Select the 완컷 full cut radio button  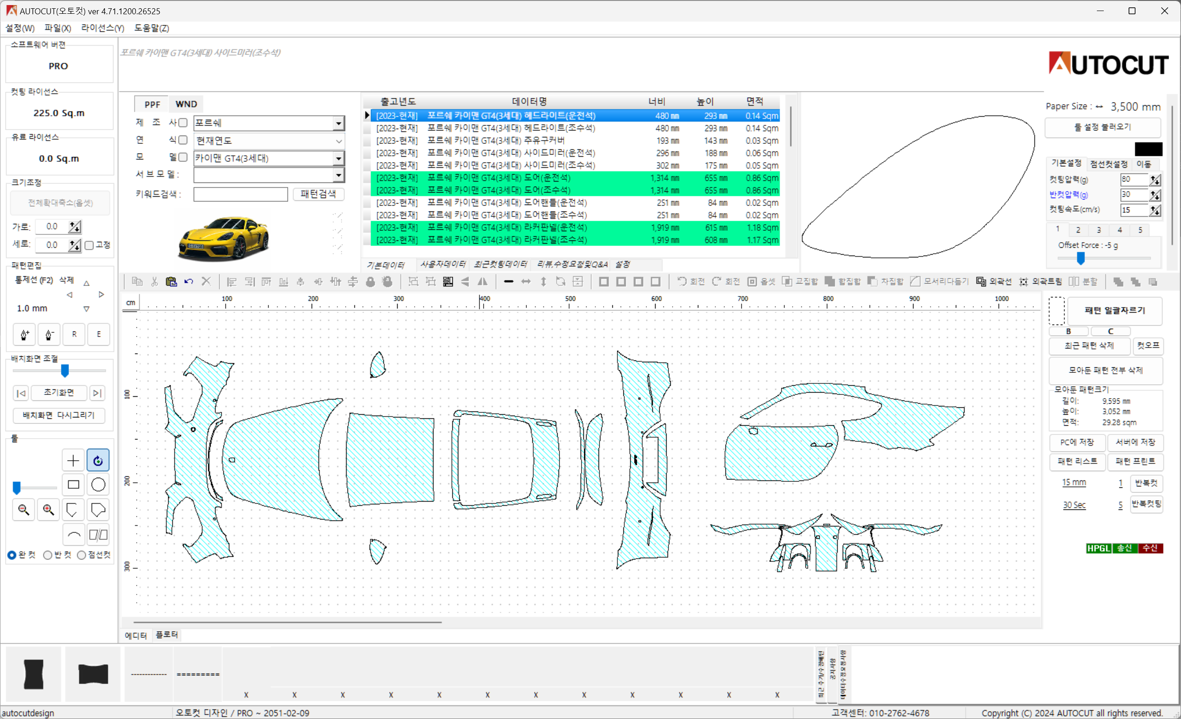pos(12,555)
